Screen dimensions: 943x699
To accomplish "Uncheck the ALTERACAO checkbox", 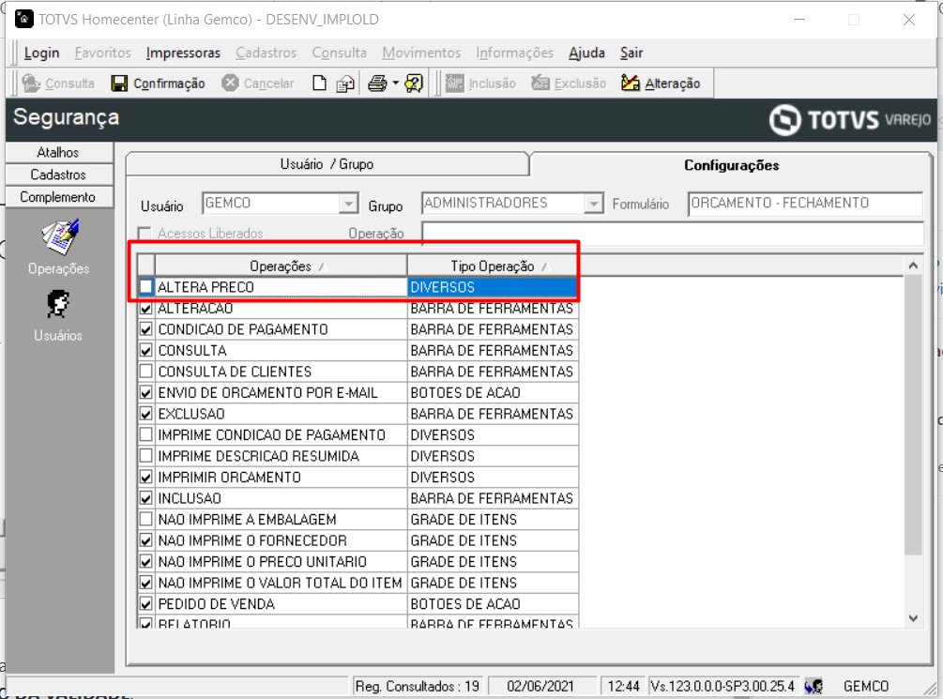I will tap(145, 309).
